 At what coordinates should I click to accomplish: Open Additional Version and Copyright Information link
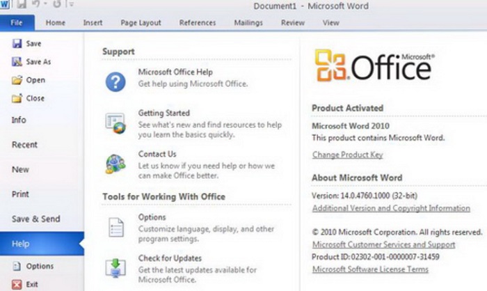[391, 208]
